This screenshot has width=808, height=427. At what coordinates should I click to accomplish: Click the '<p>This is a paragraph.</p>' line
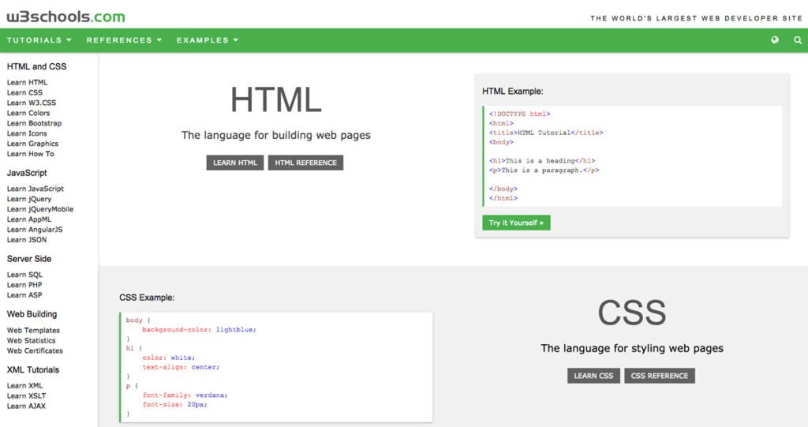pos(544,170)
